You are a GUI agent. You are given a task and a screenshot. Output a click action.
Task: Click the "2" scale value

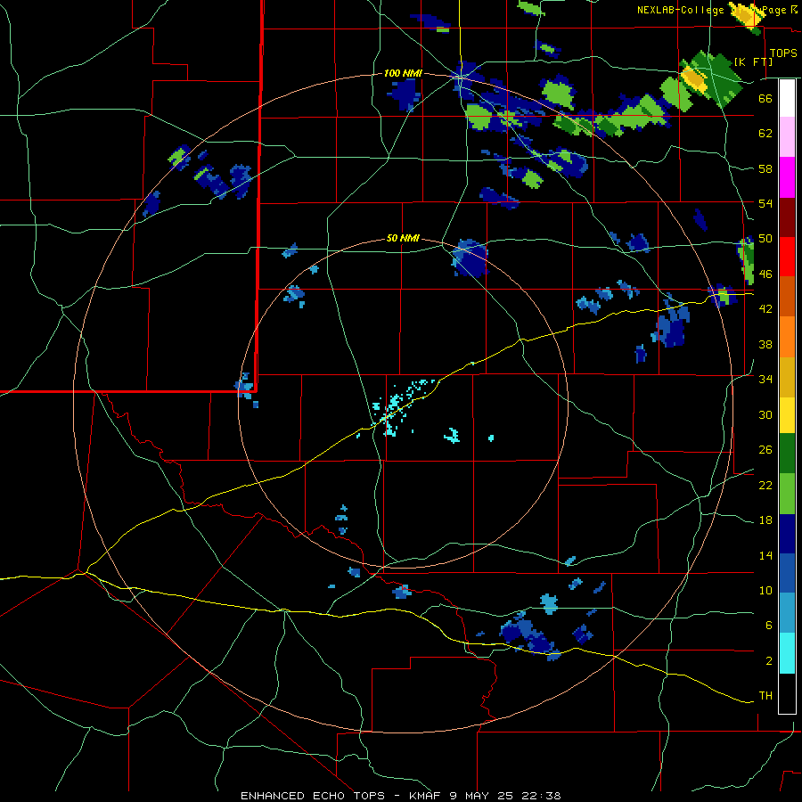769,661
